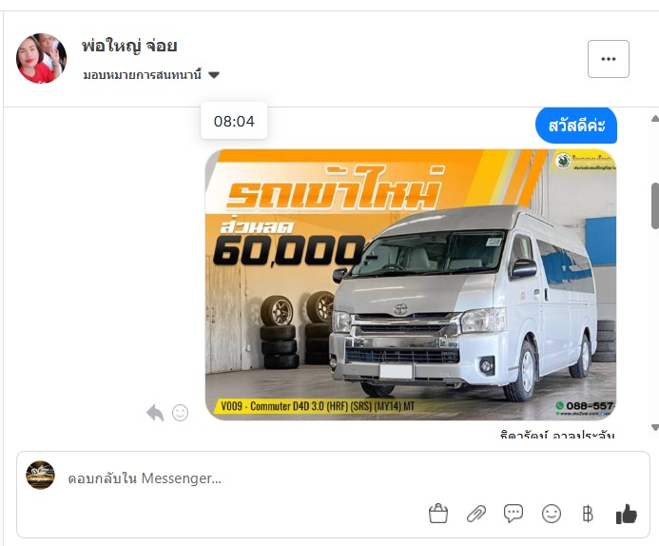Open the emoji picker smiley icon

point(552,514)
